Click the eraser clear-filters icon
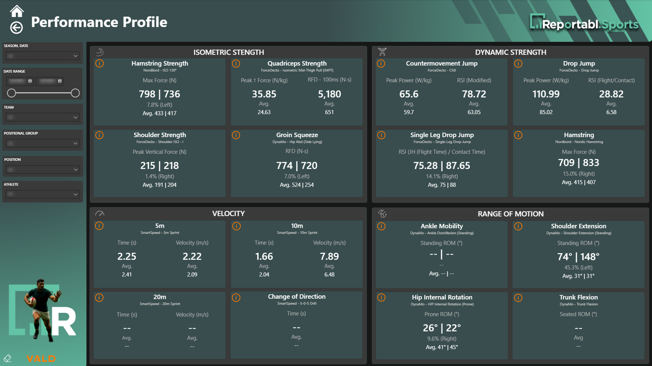The width and height of the screenshot is (652, 366). [x=7, y=358]
